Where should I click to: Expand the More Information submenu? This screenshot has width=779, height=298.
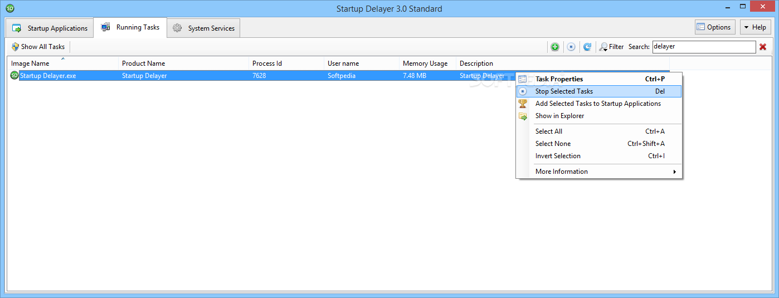pyautogui.click(x=599, y=172)
